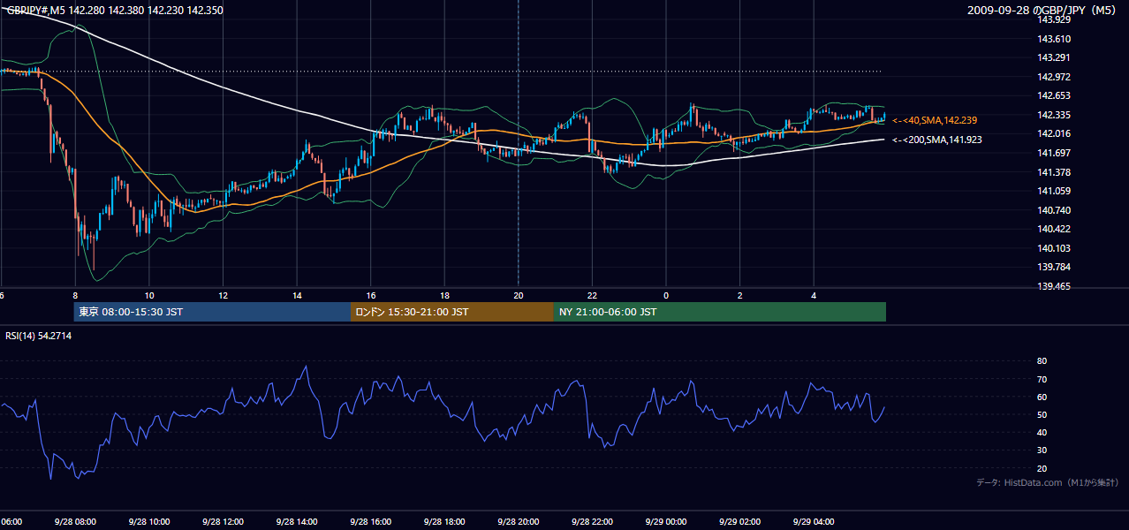Click the 143.610 price axis label
The width and height of the screenshot is (1129, 530).
1055,39
